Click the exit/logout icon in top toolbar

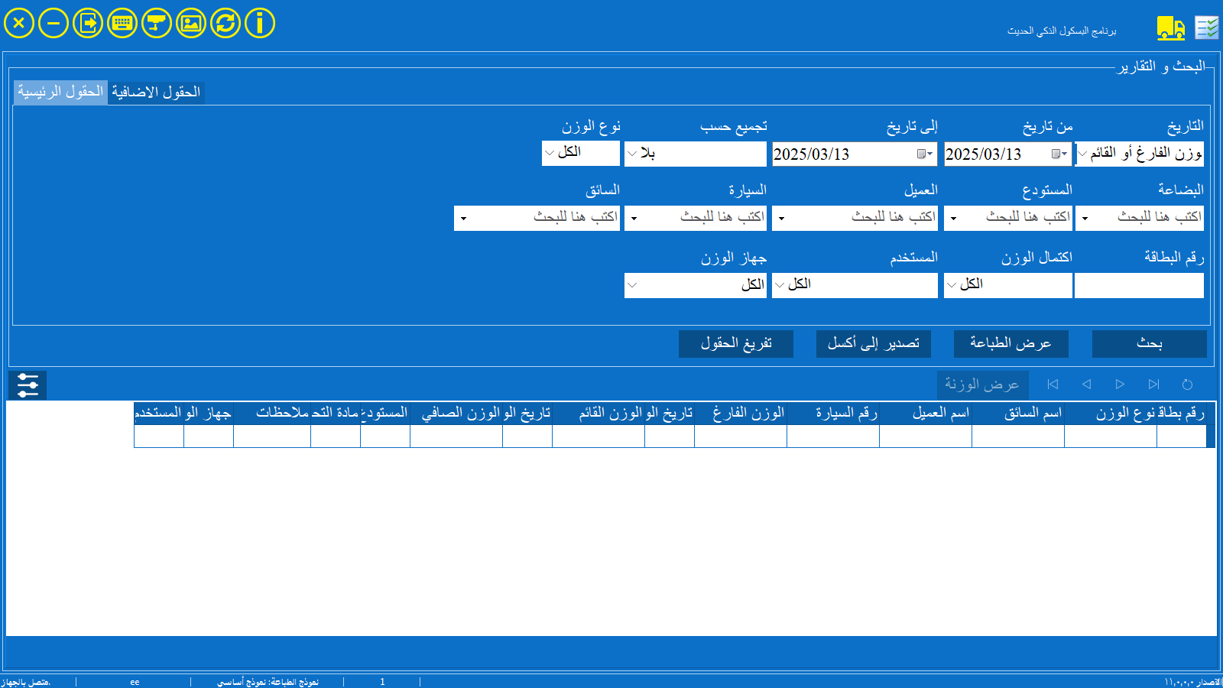[x=88, y=23]
